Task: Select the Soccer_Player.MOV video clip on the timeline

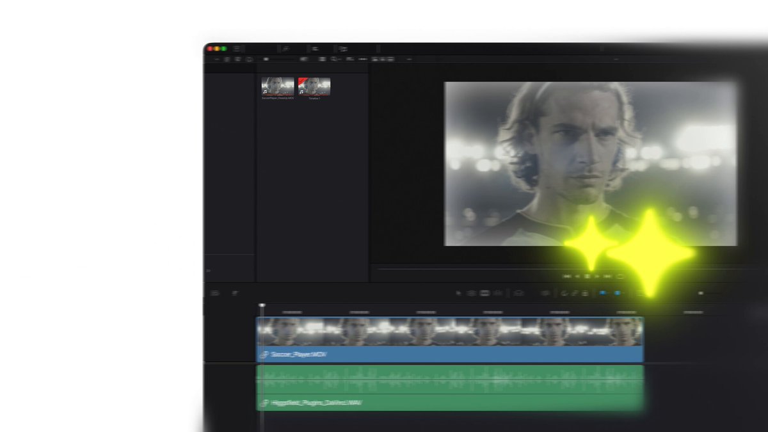Action: point(450,340)
